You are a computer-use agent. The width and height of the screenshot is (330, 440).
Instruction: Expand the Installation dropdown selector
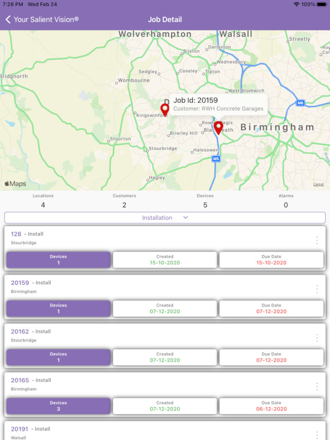click(x=165, y=218)
